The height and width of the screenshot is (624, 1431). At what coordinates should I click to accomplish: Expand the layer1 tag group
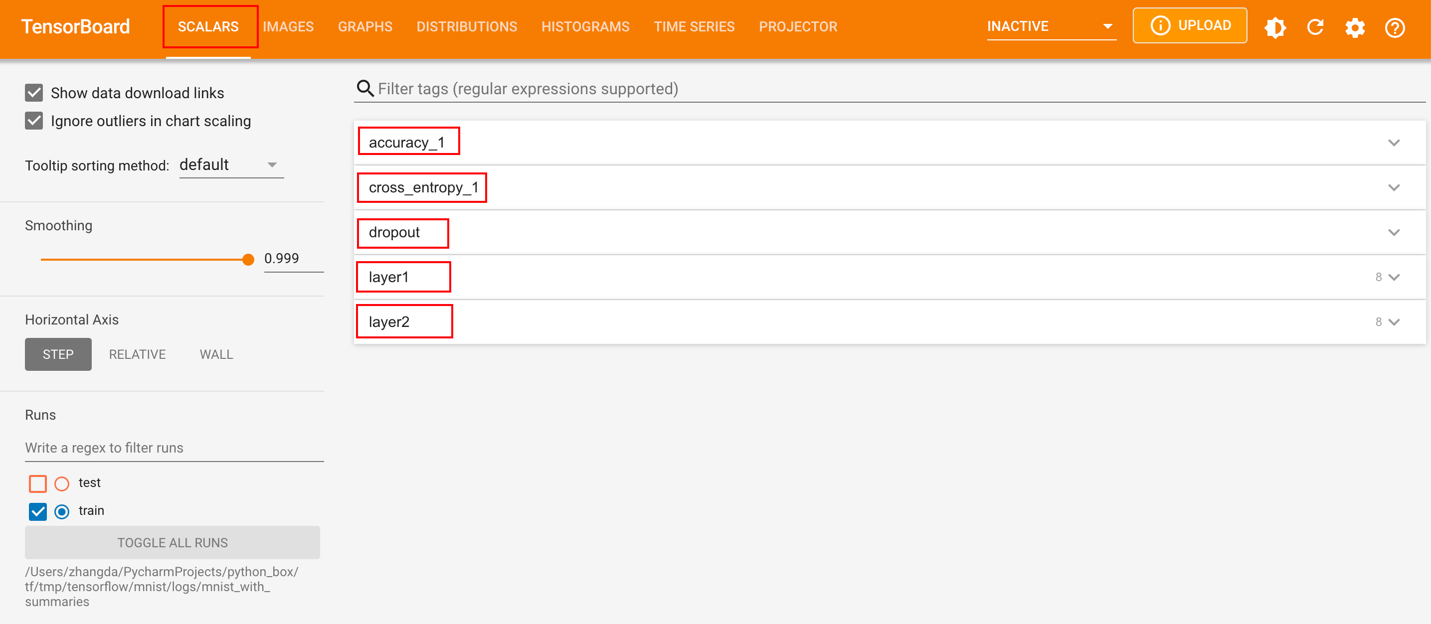coord(1393,277)
